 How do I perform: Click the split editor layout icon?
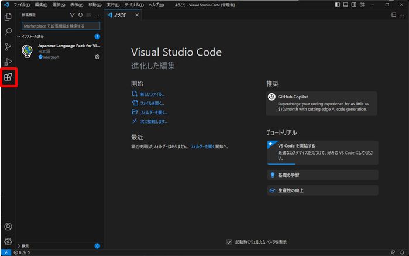tap(394, 15)
